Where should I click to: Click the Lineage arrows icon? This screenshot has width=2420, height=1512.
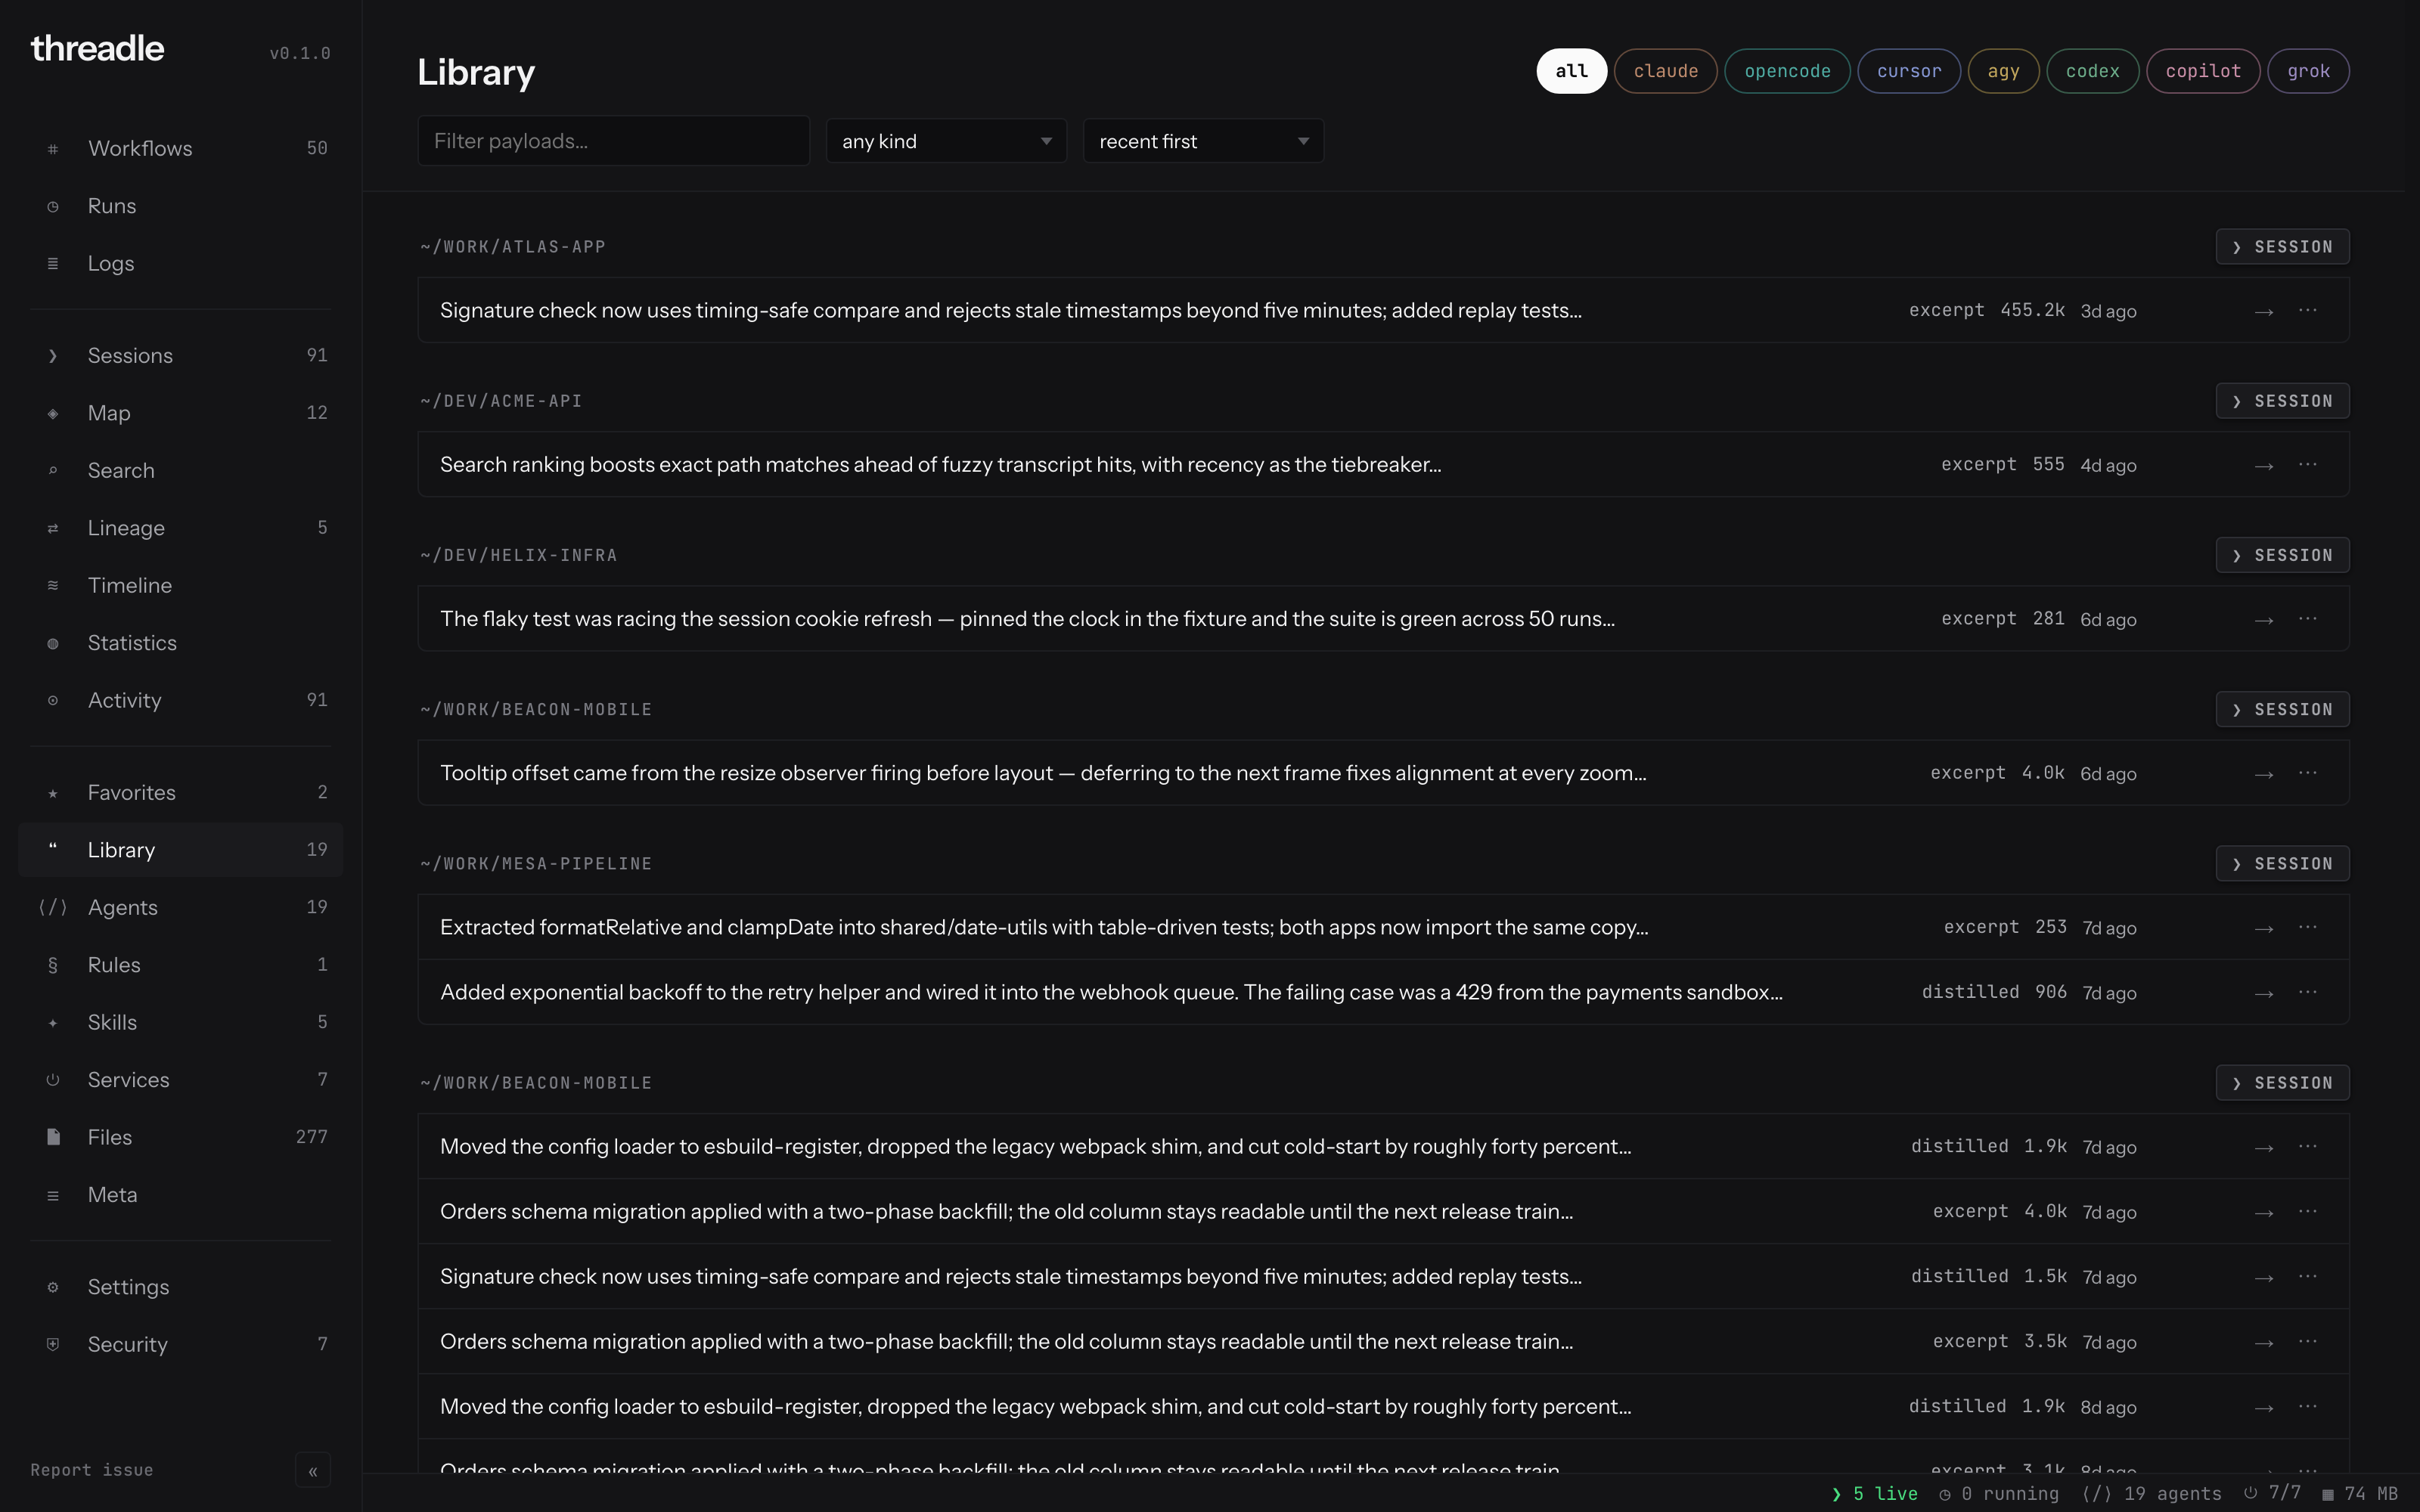53,529
